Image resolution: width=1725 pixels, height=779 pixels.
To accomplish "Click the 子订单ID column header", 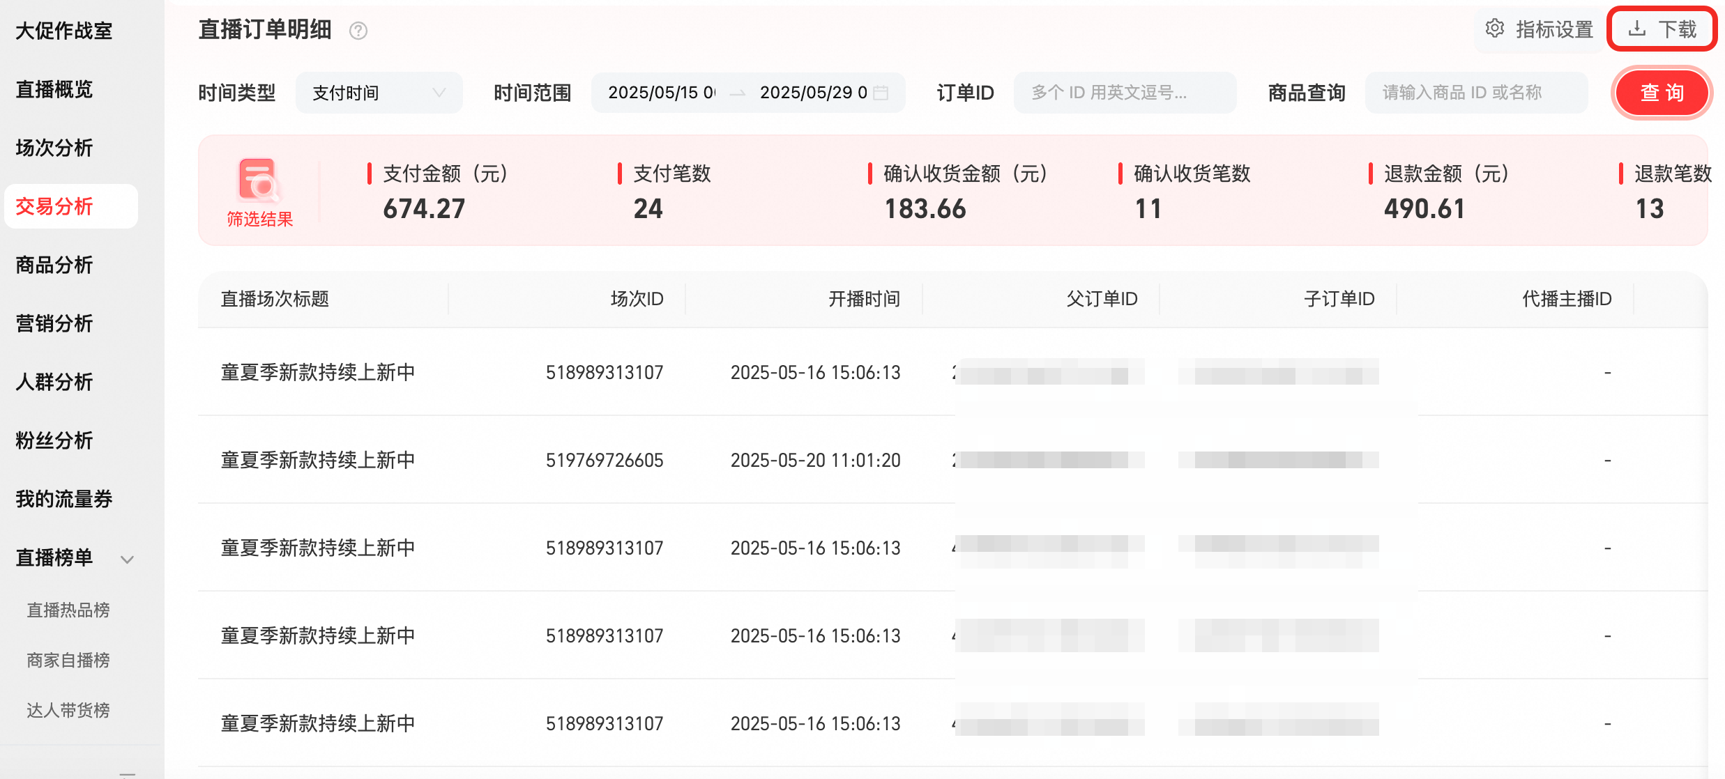I will pyautogui.click(x=1339, y=299).
